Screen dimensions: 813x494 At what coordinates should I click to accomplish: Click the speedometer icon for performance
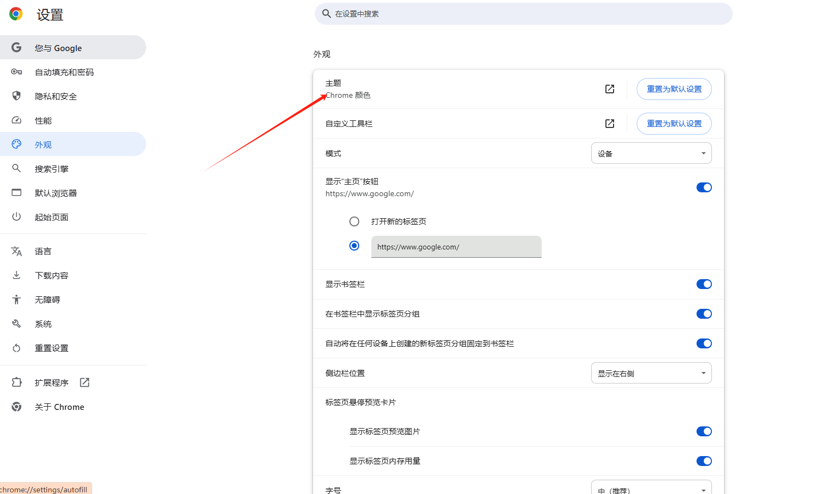pos(16,120)
